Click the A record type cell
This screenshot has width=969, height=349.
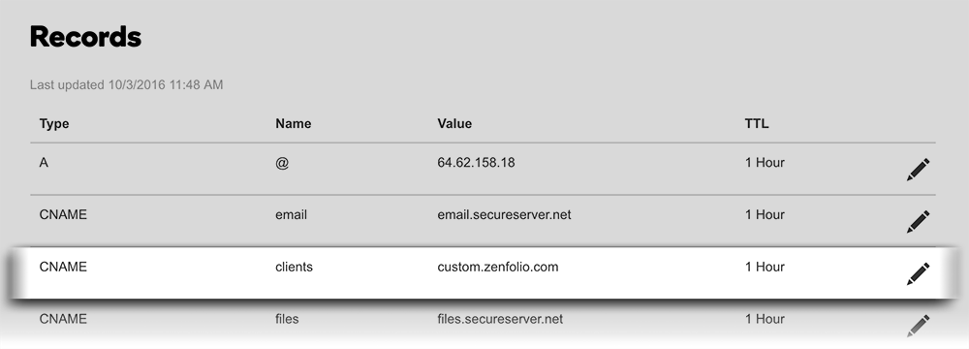pos(44,163)
